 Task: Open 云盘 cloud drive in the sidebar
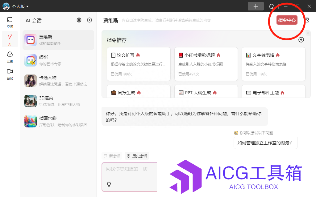[10, 57]
